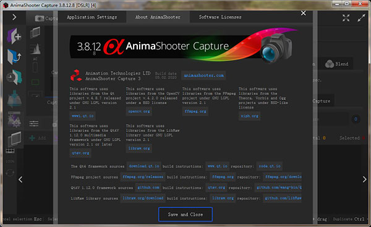The width and height of the screenshot is (371, 227).
Task: Click the ffmpeg.org build instructions link
Action: tap(223, 177)
